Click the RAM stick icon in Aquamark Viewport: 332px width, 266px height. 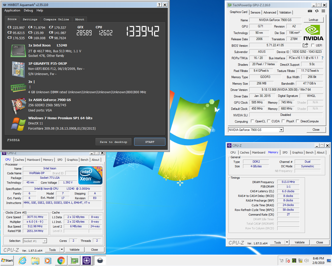coord(18,88)
